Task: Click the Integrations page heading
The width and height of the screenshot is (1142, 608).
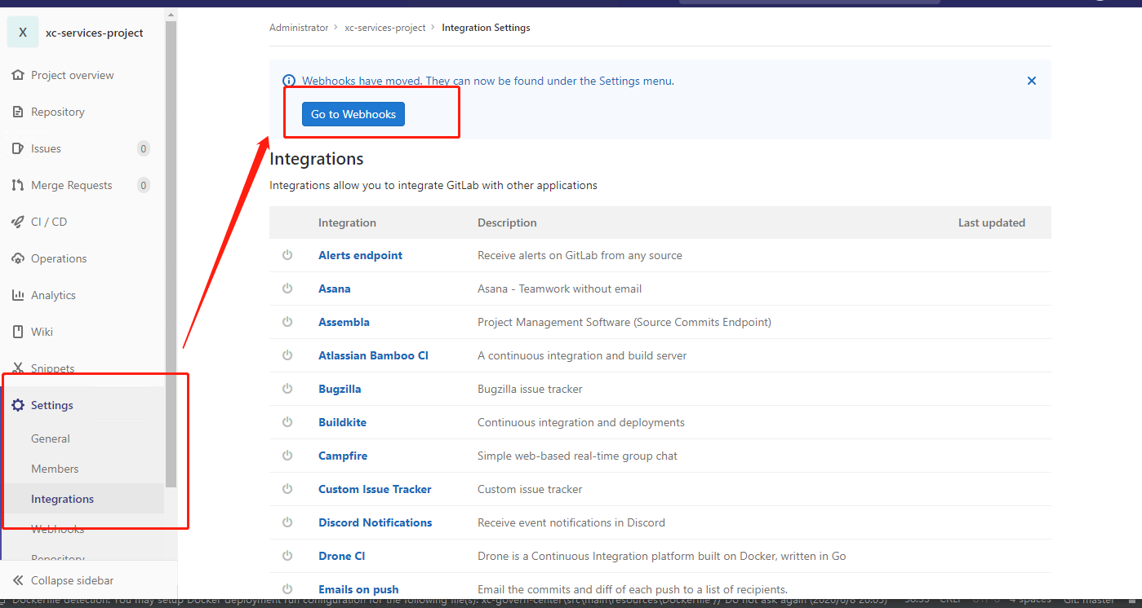Action: tap(317, 158)
